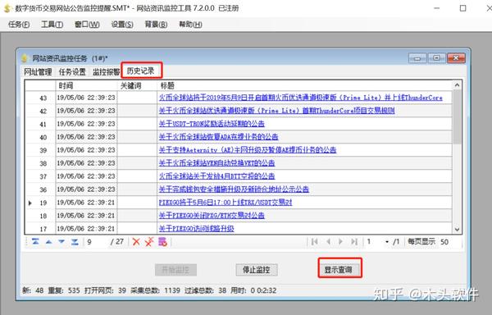Open the 工具(T) menu

point(52,25)
